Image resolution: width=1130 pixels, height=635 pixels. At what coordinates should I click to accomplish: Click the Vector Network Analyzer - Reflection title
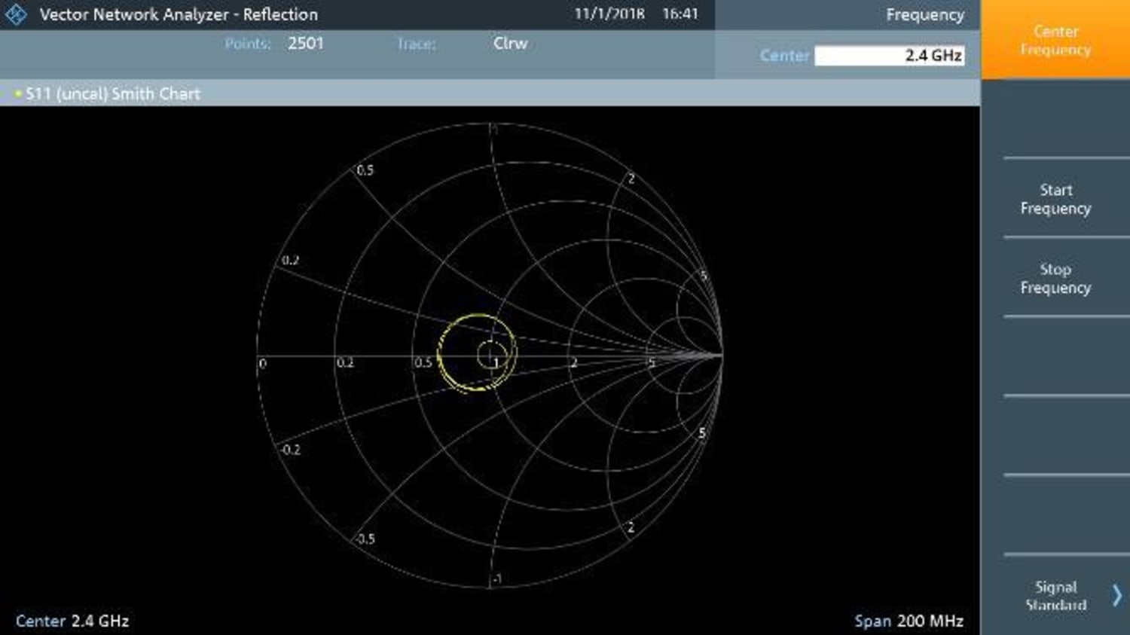[x=181, y=14]
